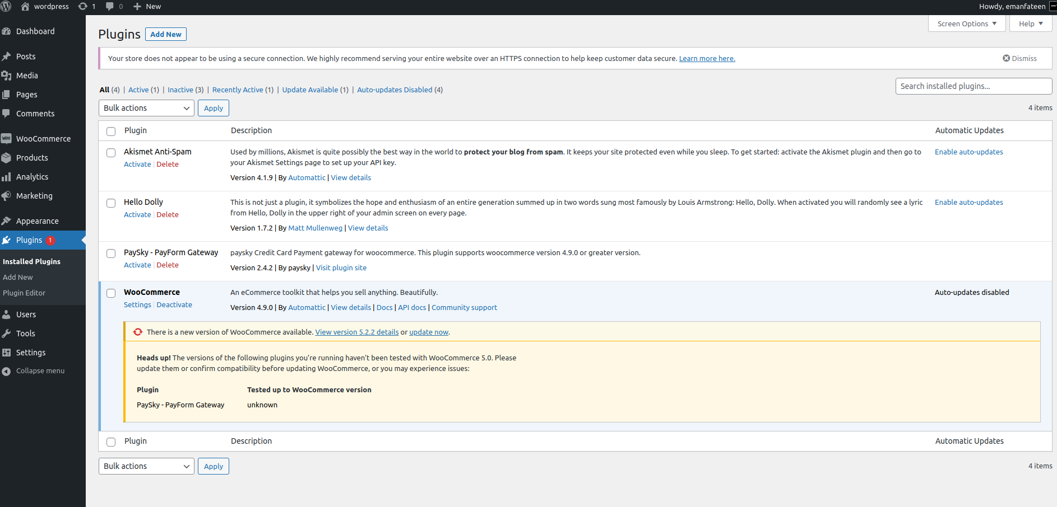This screenshot has width=1057, height=507.
Task: Open the WordPress logo menu
Action: pyautogui.click(x=6, y=7)
